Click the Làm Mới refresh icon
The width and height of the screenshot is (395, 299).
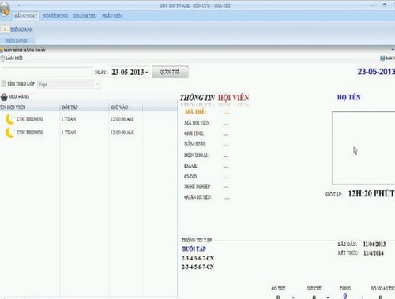2,58
